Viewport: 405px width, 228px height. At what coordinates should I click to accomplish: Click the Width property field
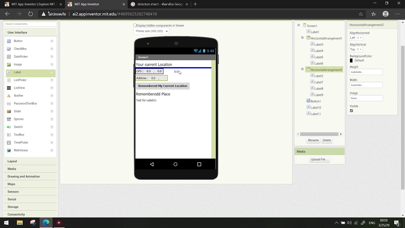pos(366,85)
